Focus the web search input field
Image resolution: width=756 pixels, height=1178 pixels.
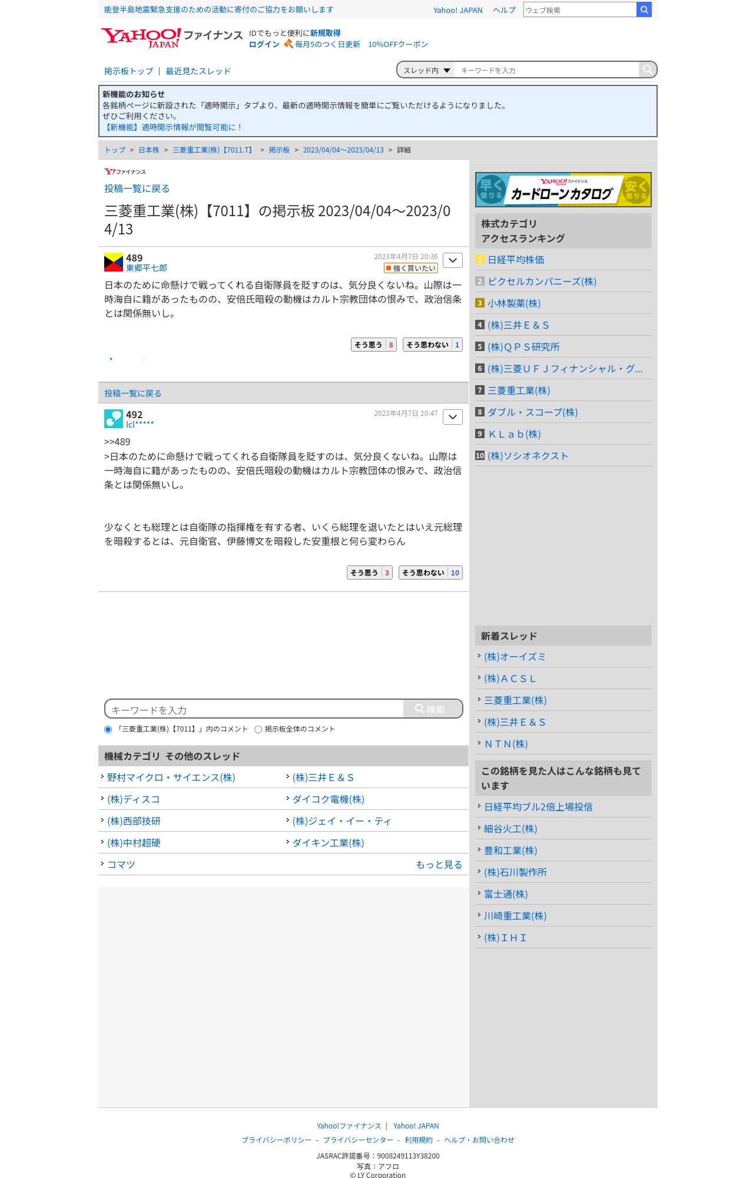[x=580, y=9]
